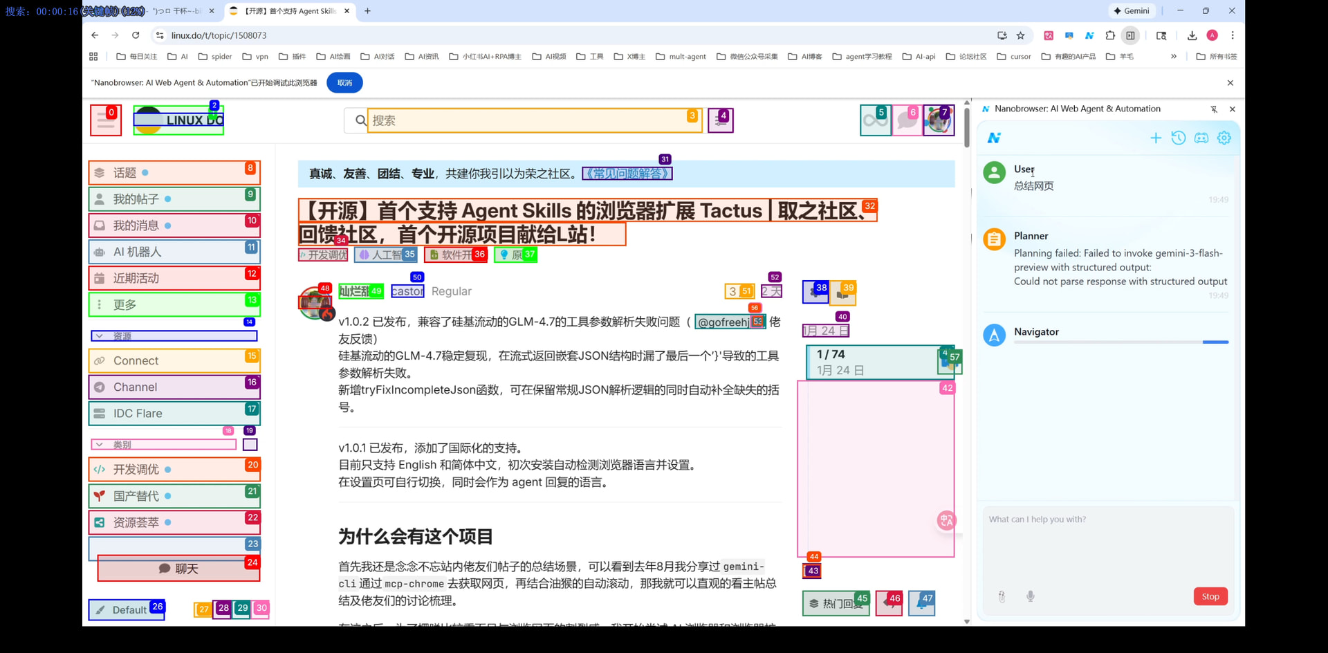
Task: Pin the Nanobrowser side panel
Action: [x=1214, y=109]
